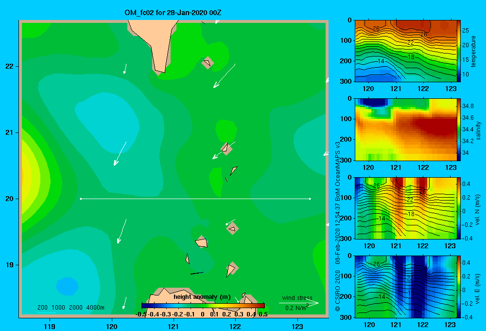The image size is (486, 331).
Task: Click contour label 14 in the temperature panel
Action: 381,61
